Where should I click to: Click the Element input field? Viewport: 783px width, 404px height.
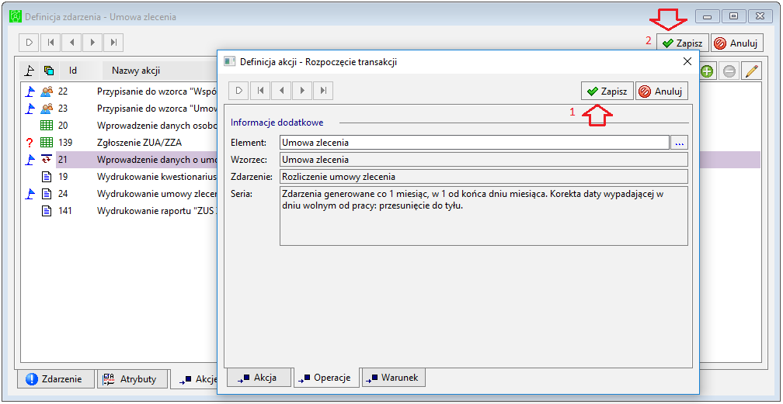coord(475,143)
